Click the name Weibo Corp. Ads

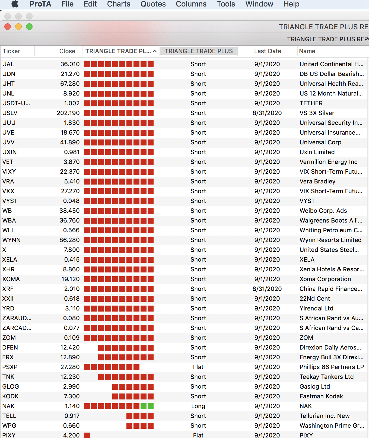(323, 211)
